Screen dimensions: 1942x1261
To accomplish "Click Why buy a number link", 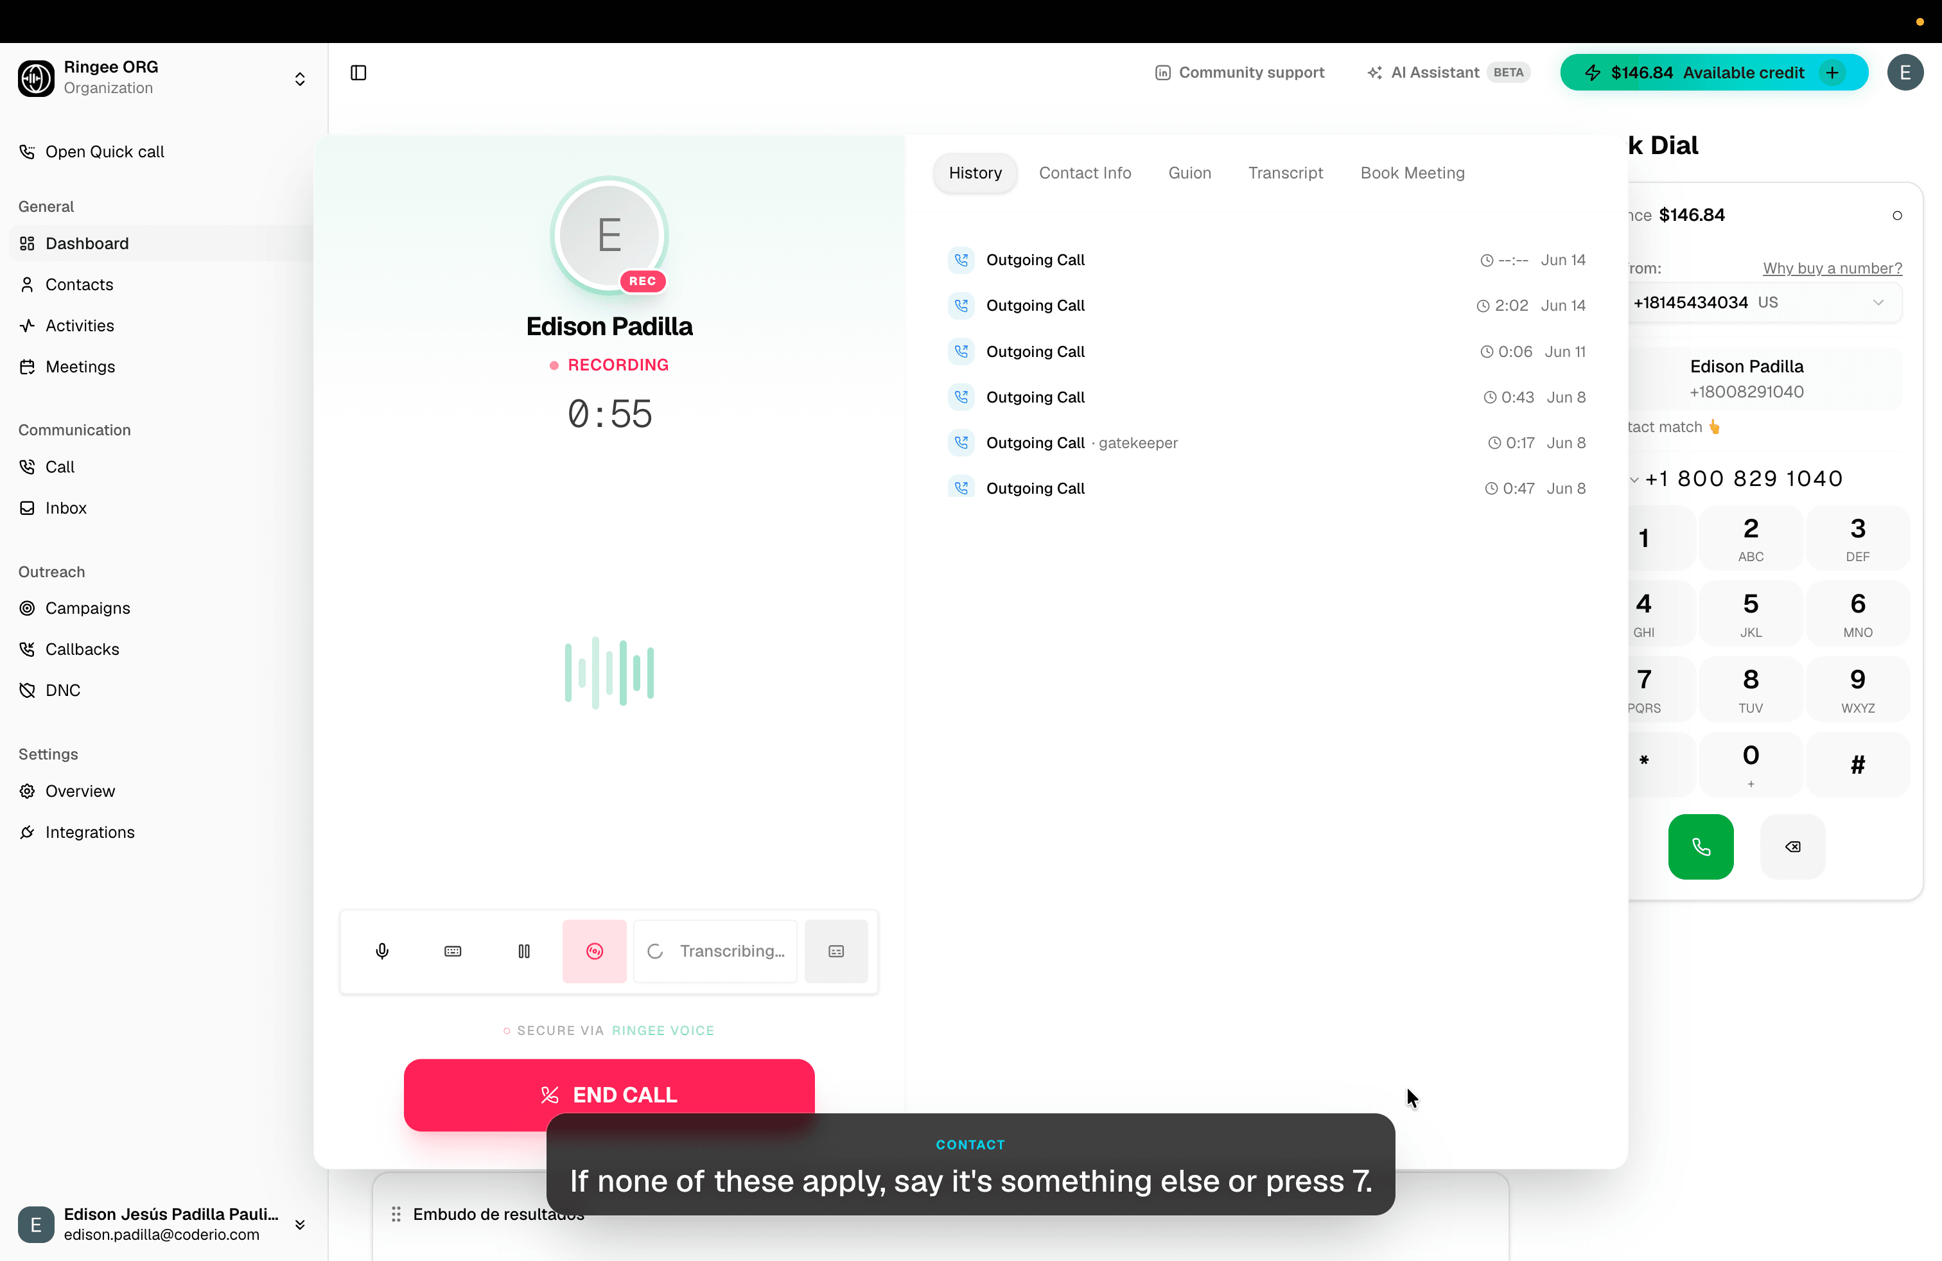I will coord(1832,268).
